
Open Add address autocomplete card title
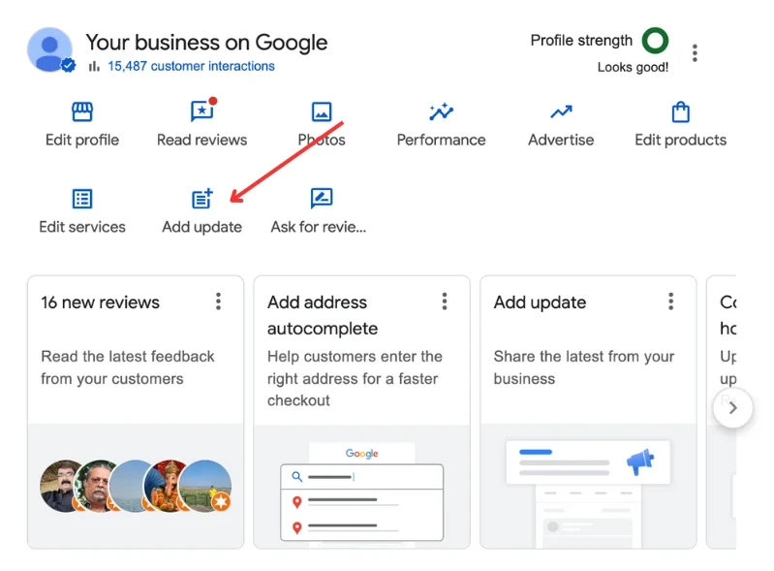pos(323,315)
